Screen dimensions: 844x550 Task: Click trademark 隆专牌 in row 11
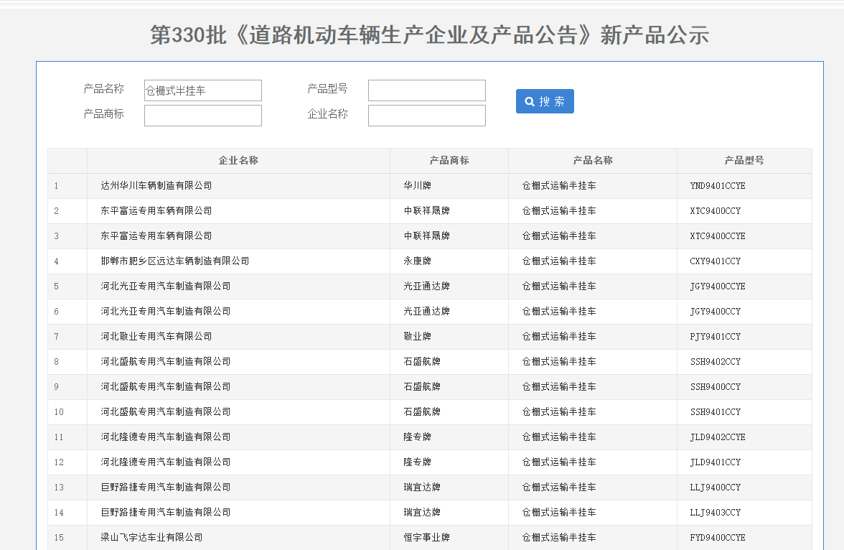[x=417, y=437]
